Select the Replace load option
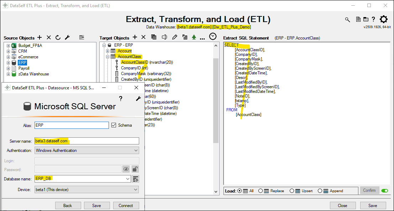Screen dimensions: 394x211 tap(261, 191)
